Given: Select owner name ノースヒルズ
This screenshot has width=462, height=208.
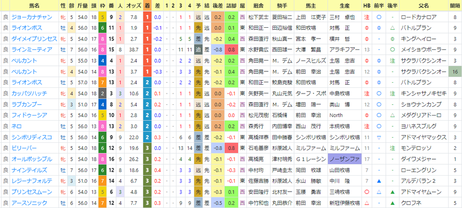Looking at the screenshot, I should (311, 61).
